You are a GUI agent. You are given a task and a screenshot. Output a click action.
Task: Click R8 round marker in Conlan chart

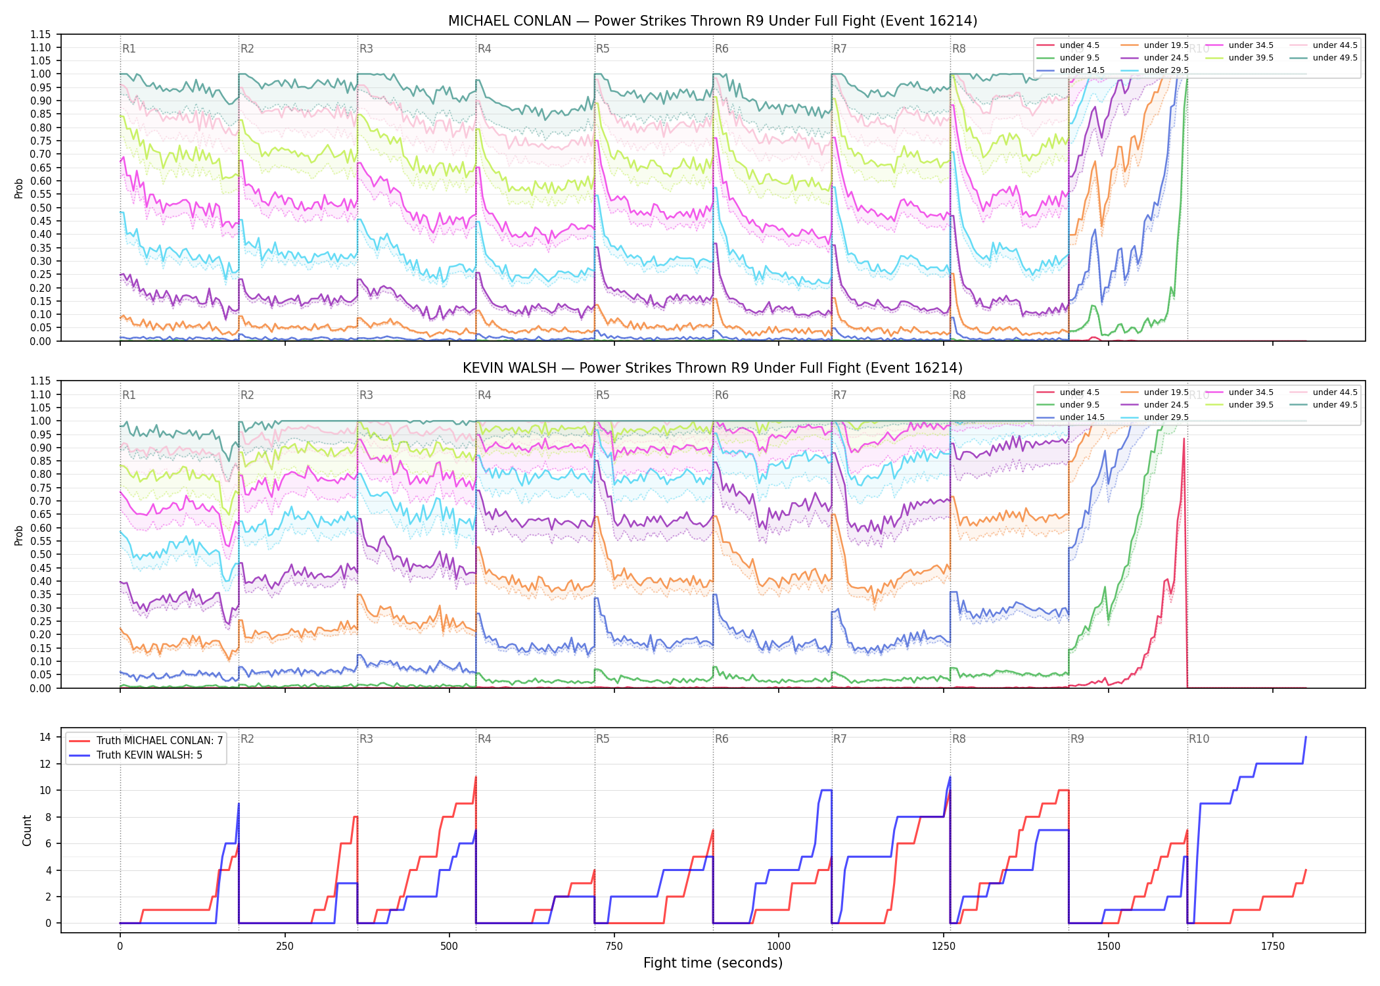[959, 49]
